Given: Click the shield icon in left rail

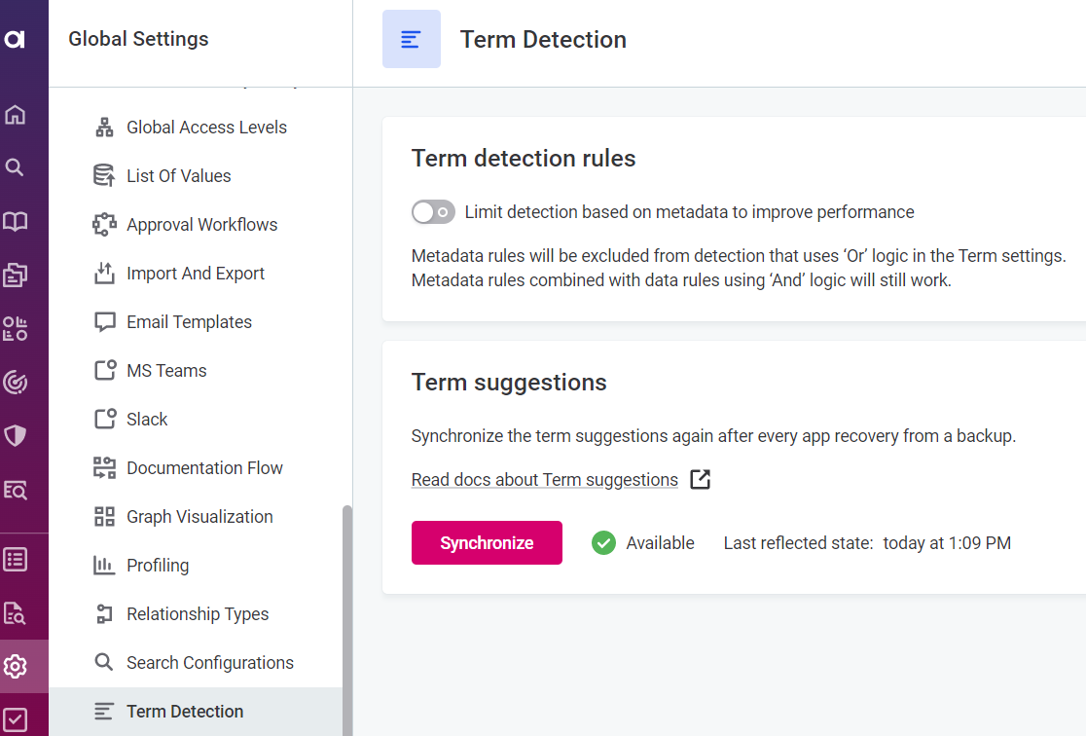Looking at the screenshot, I should [15, 435].
